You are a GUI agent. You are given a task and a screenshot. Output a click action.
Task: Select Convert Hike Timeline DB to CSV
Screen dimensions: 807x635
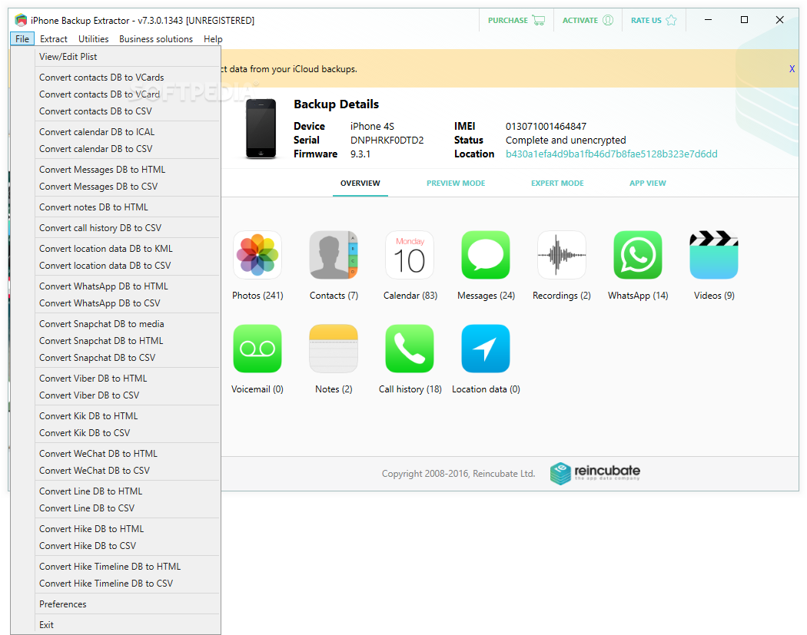(x=128, y=583)
